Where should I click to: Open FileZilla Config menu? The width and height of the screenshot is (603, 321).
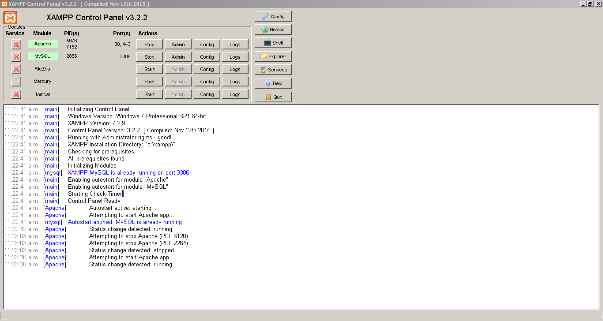point(207,69)
